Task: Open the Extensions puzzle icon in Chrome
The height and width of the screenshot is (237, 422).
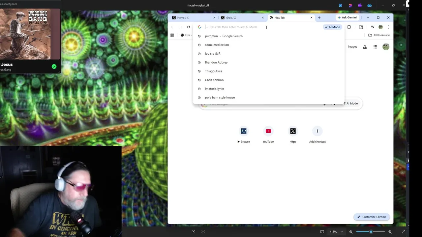Action: click(x=349, y=27)
